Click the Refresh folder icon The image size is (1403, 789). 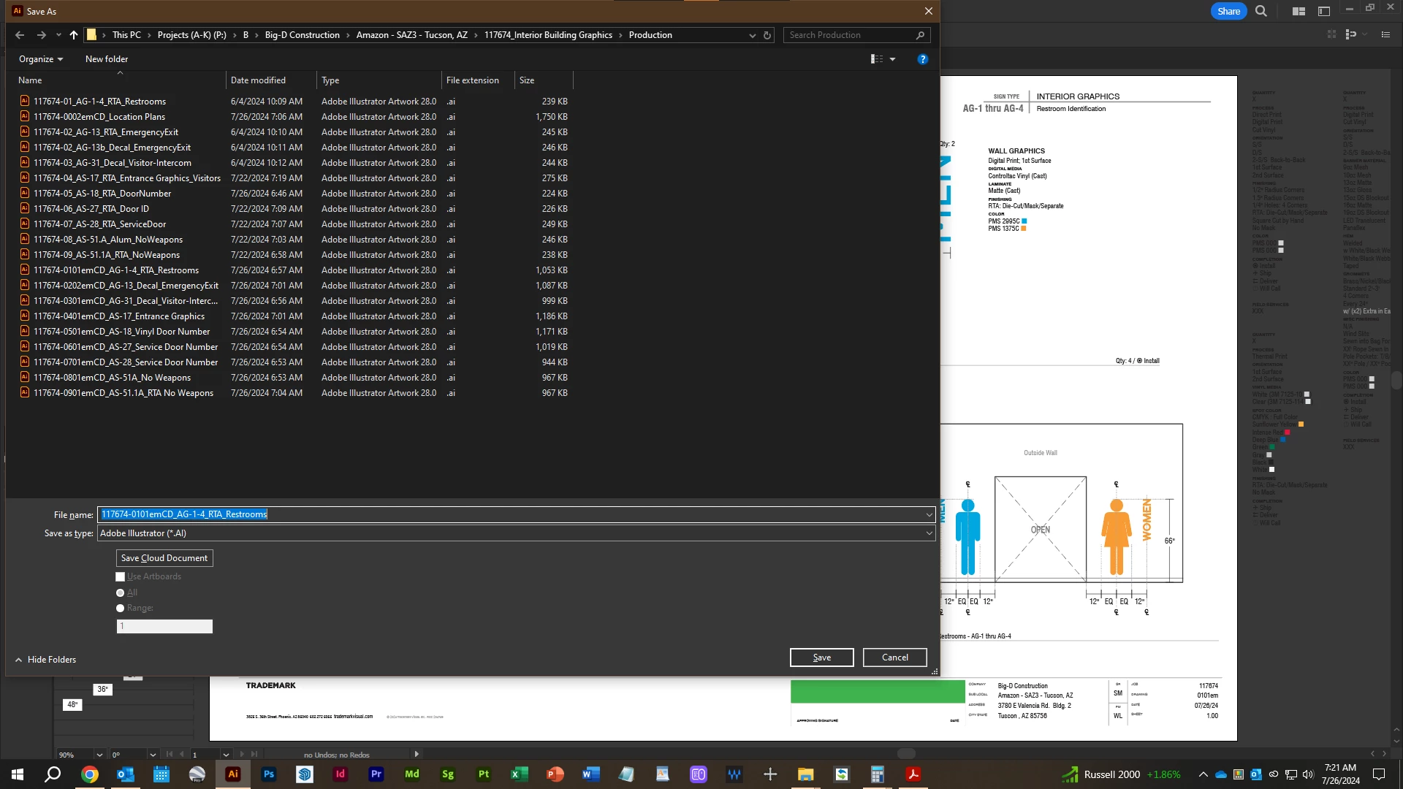pyautogui.click(x=767, y=35)
